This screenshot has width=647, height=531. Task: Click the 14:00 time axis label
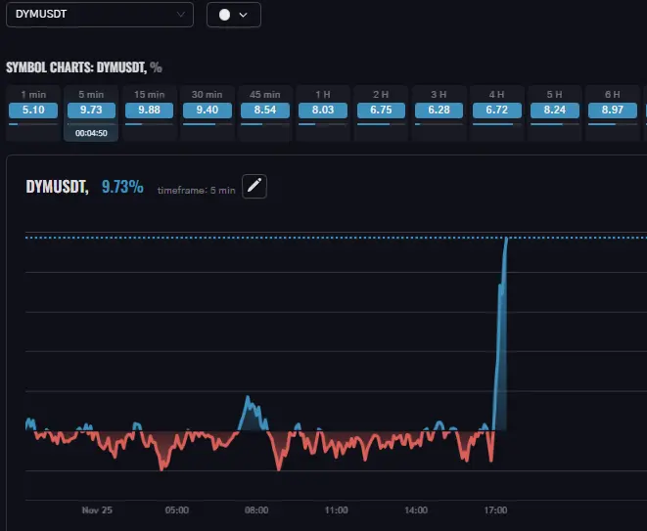(x=416, y=510)
